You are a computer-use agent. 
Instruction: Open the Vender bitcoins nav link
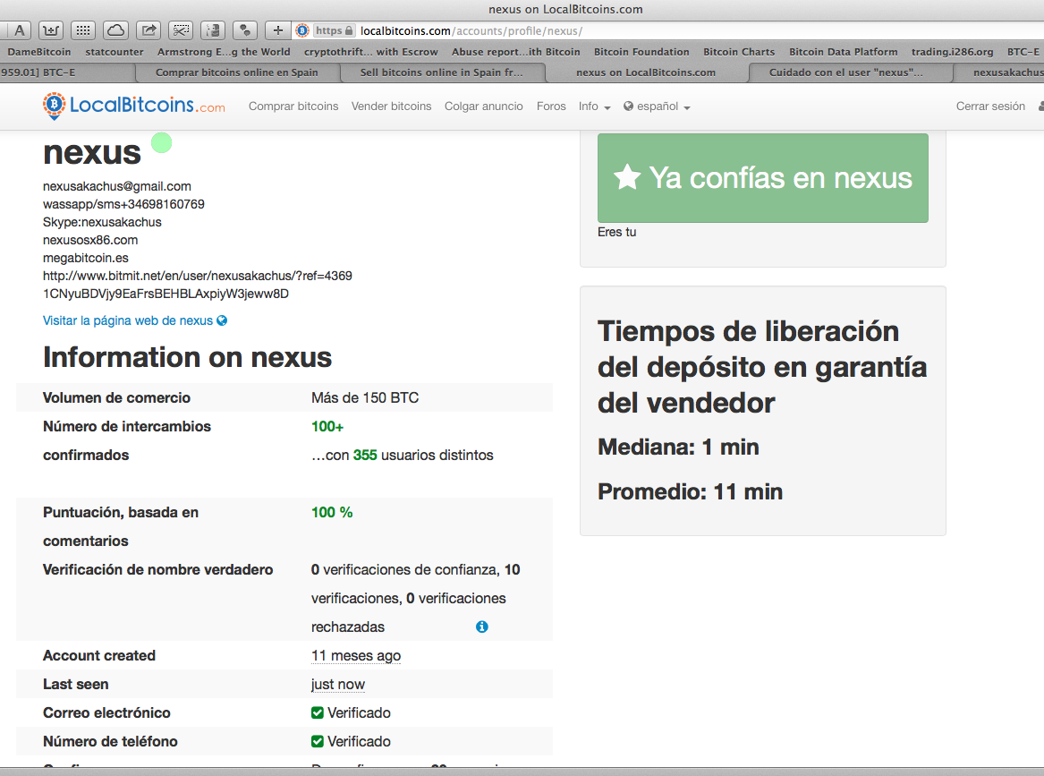(392, 107)
